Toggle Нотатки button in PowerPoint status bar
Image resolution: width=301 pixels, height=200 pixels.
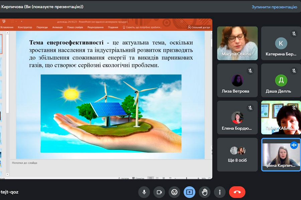(x=123, y=178)
